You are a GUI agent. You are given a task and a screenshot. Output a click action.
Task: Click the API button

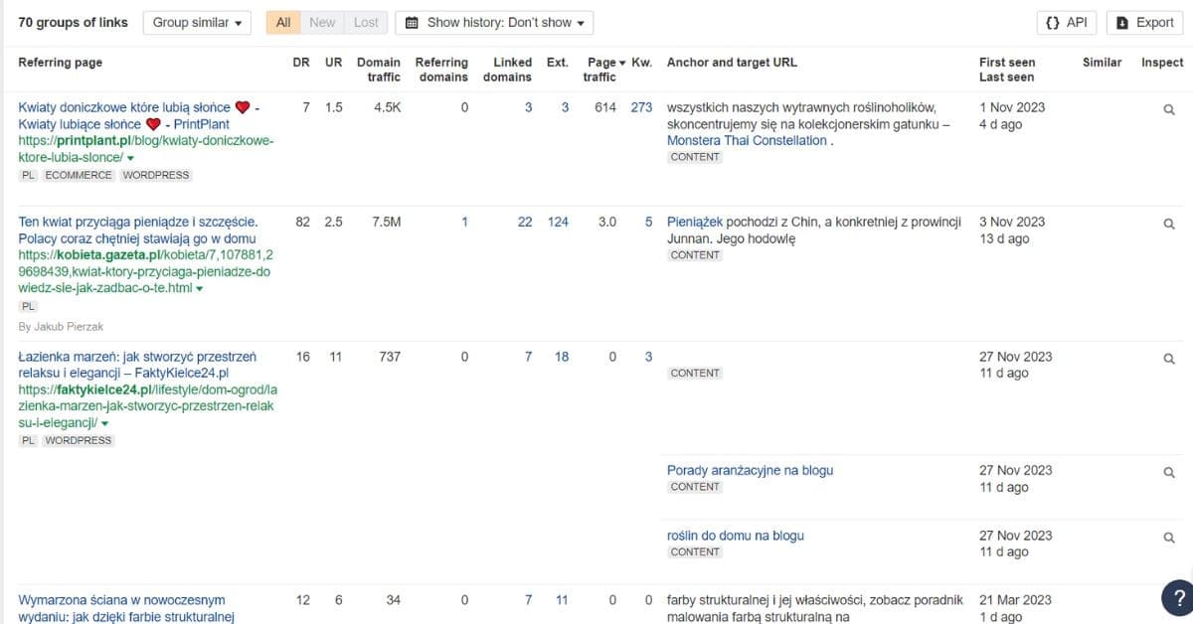(x=1067, y=23)
